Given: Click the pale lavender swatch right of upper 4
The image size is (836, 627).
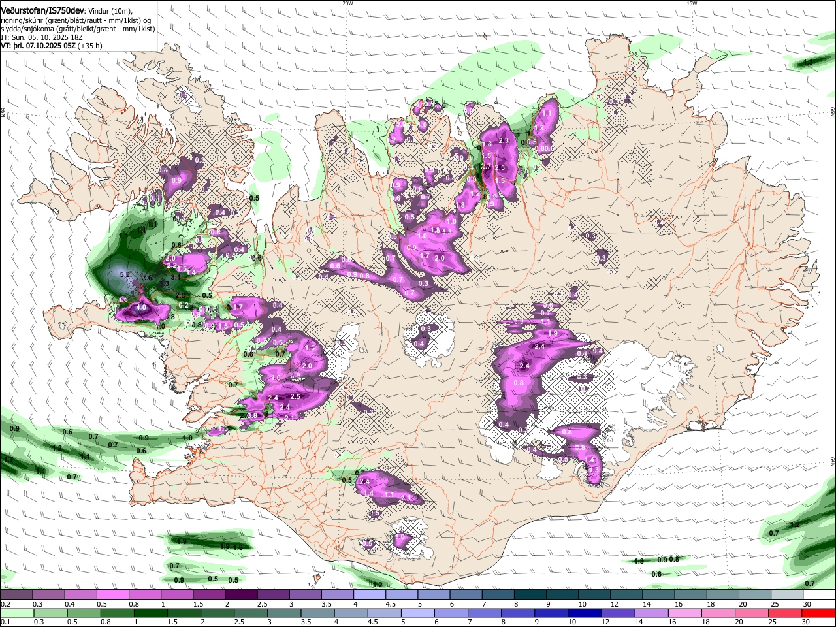Looking at the screenshot, I should 369,595.
